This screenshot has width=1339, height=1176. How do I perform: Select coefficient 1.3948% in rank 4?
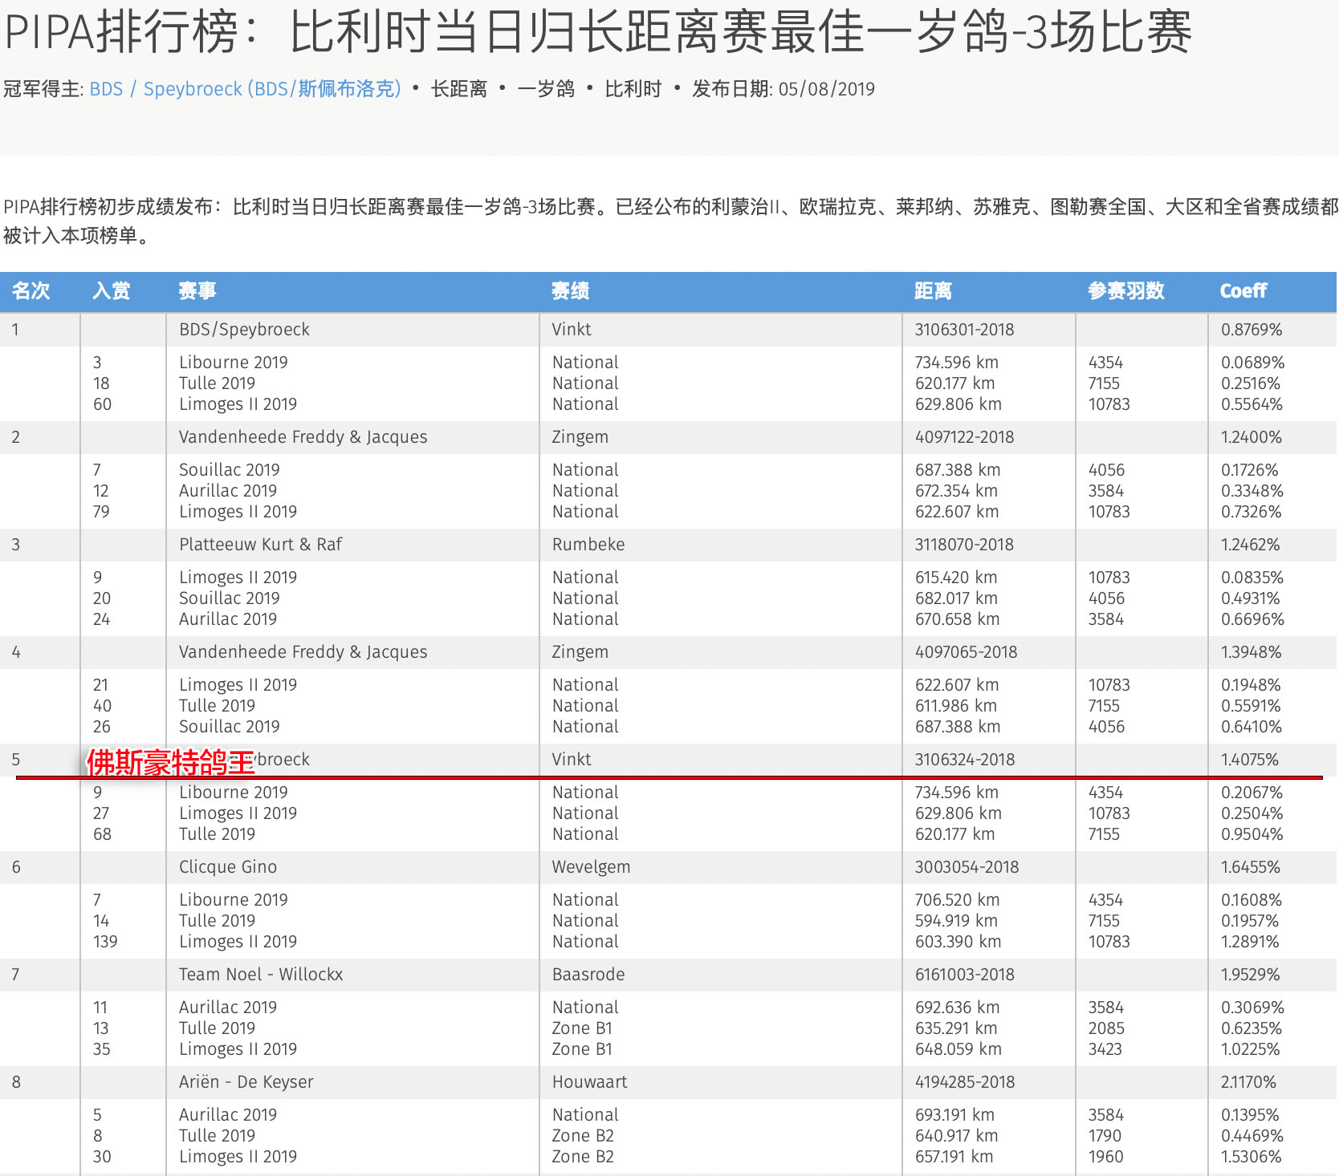tap(1251, 652)
